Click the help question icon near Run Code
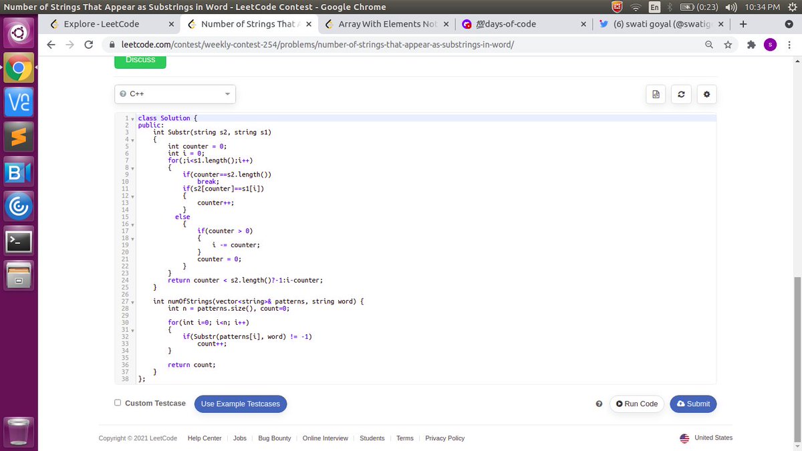 pyautogui.click(x=599, y=404)
